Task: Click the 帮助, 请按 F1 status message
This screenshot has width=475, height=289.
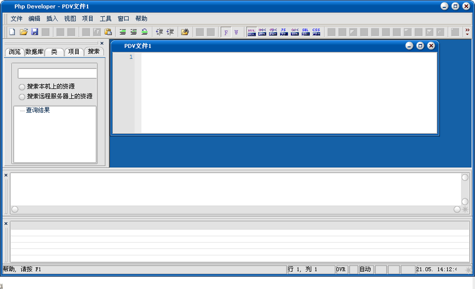Action: point(22,269)
